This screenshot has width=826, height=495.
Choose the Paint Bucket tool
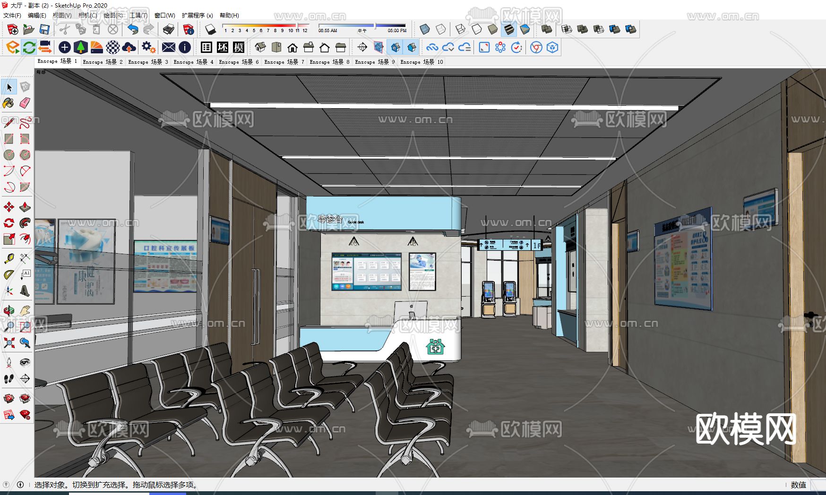click(9, 103)
